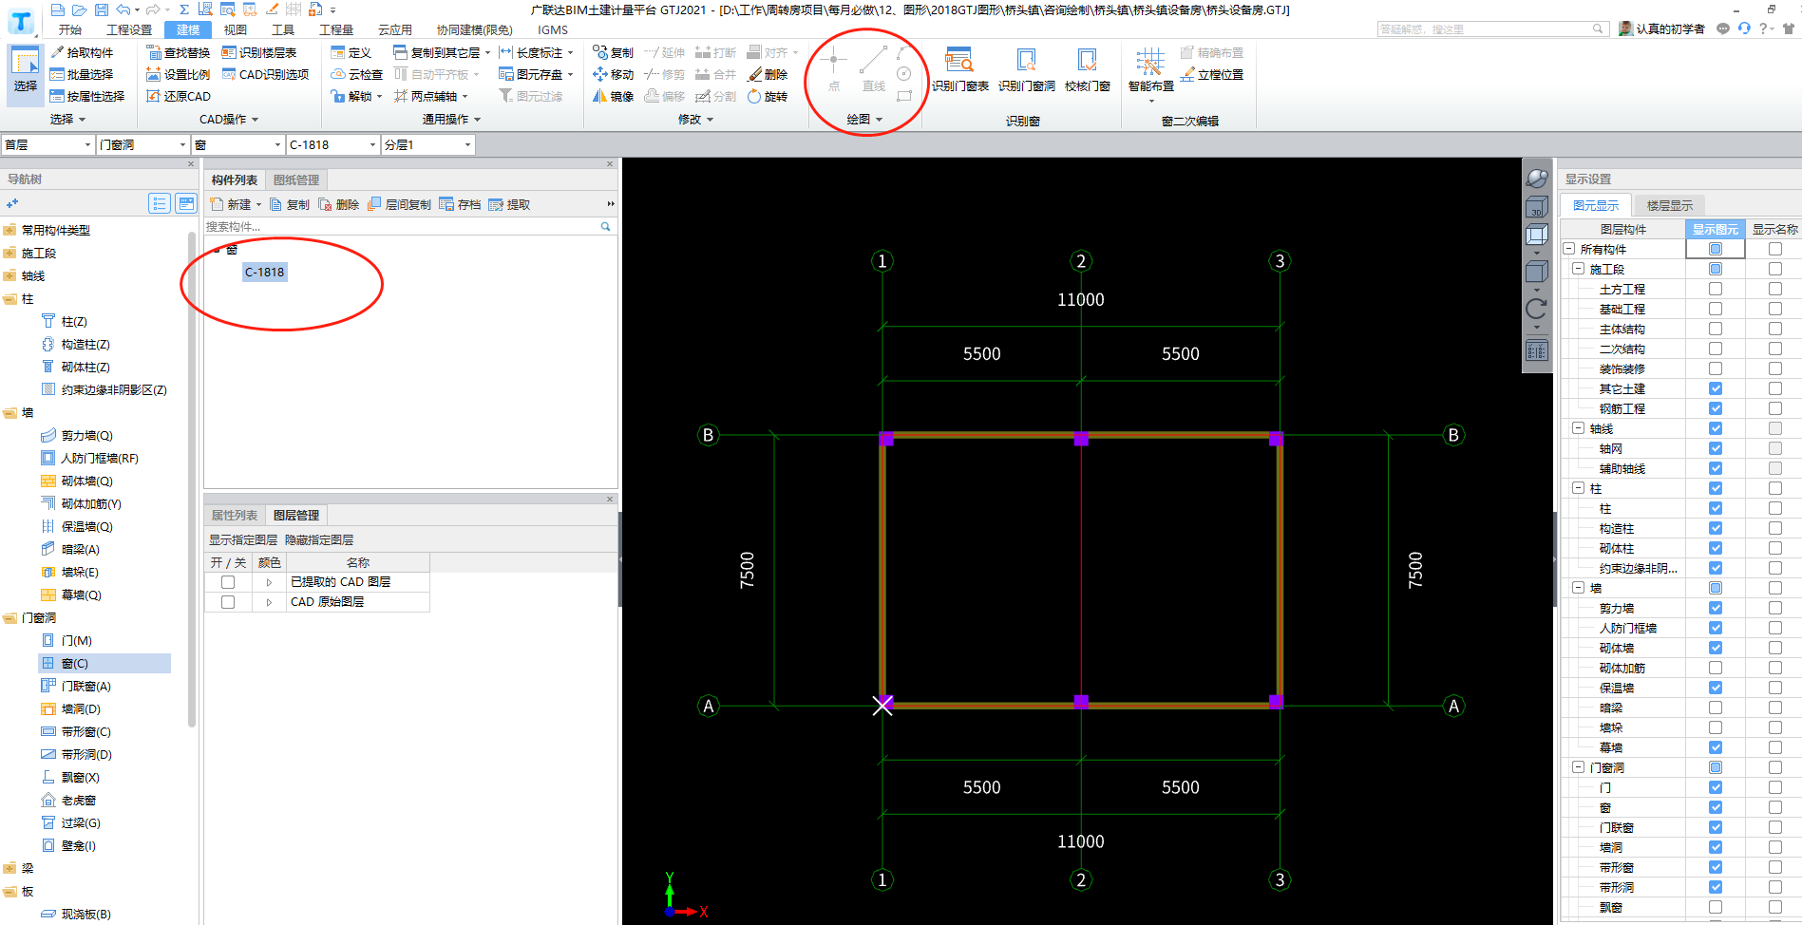Click 校核门窗 verify doors-windows tool
The height and width of the screenshot is (925, 1802).
pos(1087,69)
